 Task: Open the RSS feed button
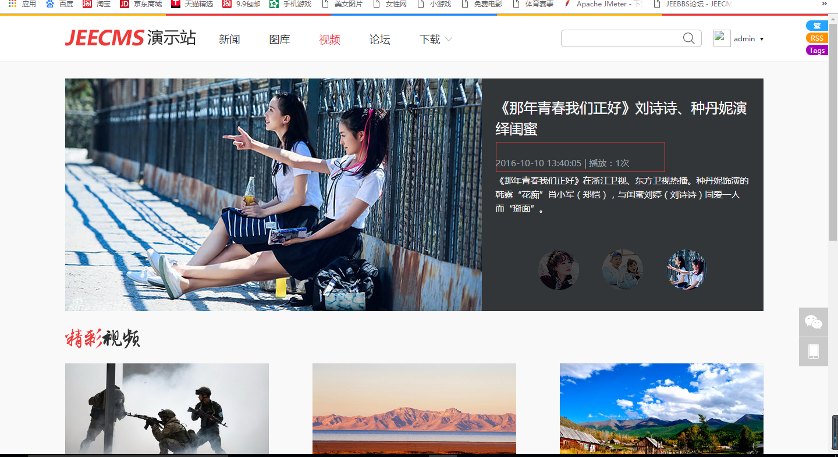817,38
